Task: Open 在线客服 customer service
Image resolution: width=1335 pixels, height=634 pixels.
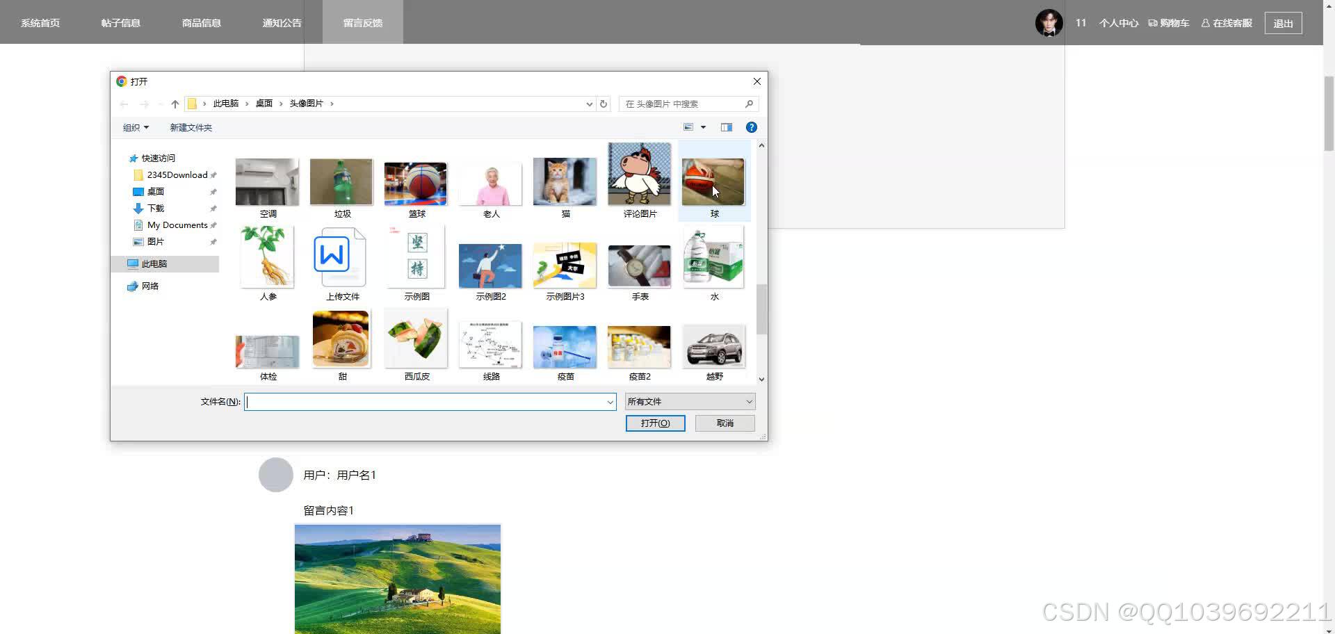Action: 1227,23
